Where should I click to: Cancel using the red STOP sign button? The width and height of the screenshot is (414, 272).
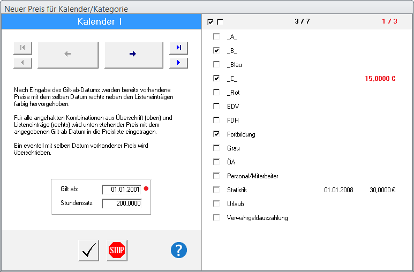(x=117, y=250)
